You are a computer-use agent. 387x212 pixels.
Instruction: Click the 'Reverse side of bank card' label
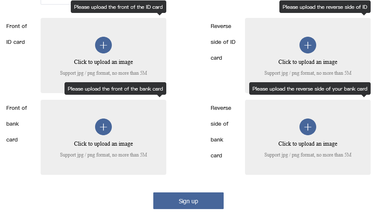pos(221,131)
